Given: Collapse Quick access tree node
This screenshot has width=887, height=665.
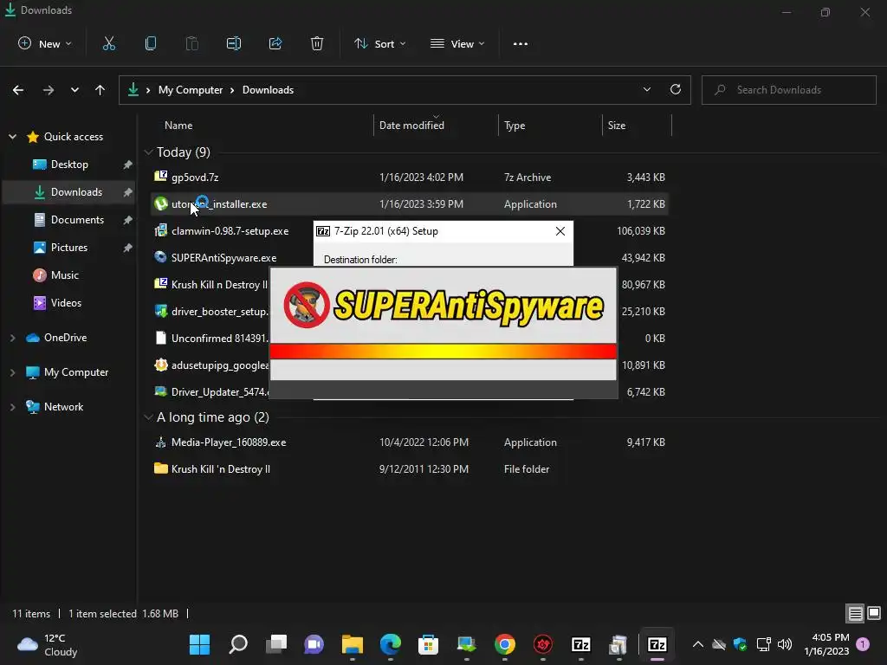Looking at the screenshot, I should click(x=12, y=136).
